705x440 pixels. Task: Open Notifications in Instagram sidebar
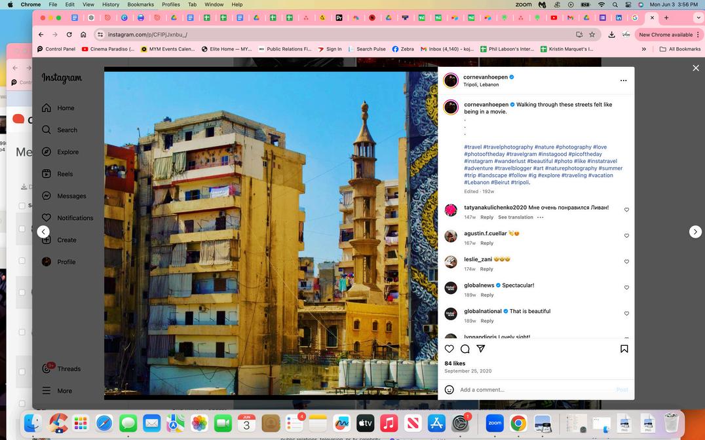tap(67, 218)
